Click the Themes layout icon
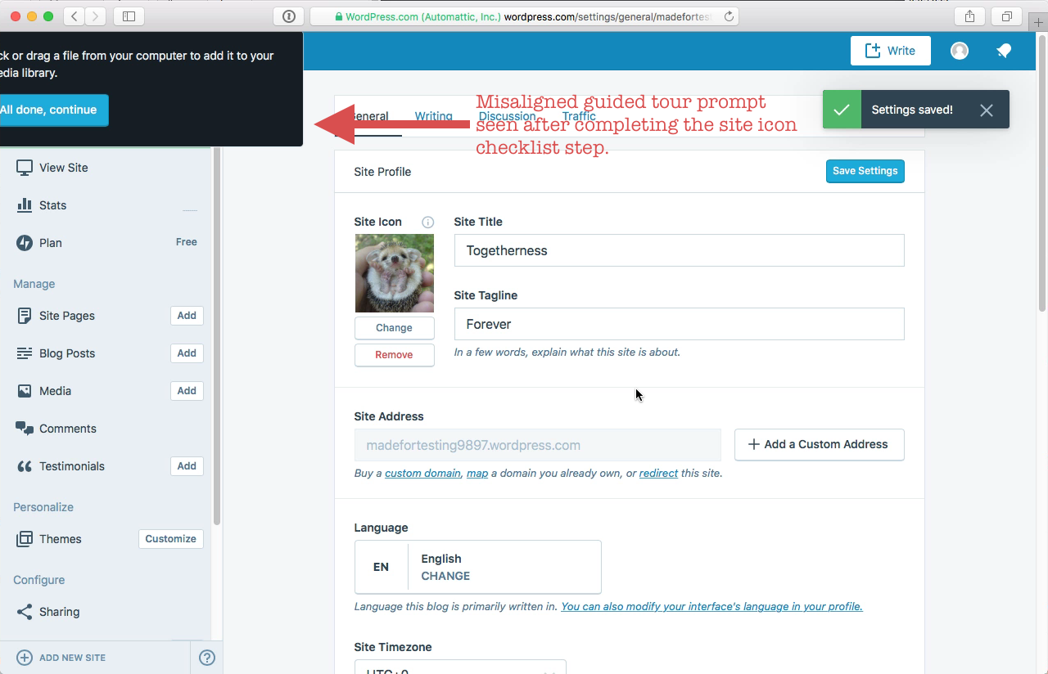Image resolution: width=1048 pixels, height=674 pixels. 25,539
